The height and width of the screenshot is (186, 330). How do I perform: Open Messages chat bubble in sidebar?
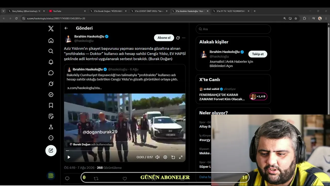click(51, 73)
